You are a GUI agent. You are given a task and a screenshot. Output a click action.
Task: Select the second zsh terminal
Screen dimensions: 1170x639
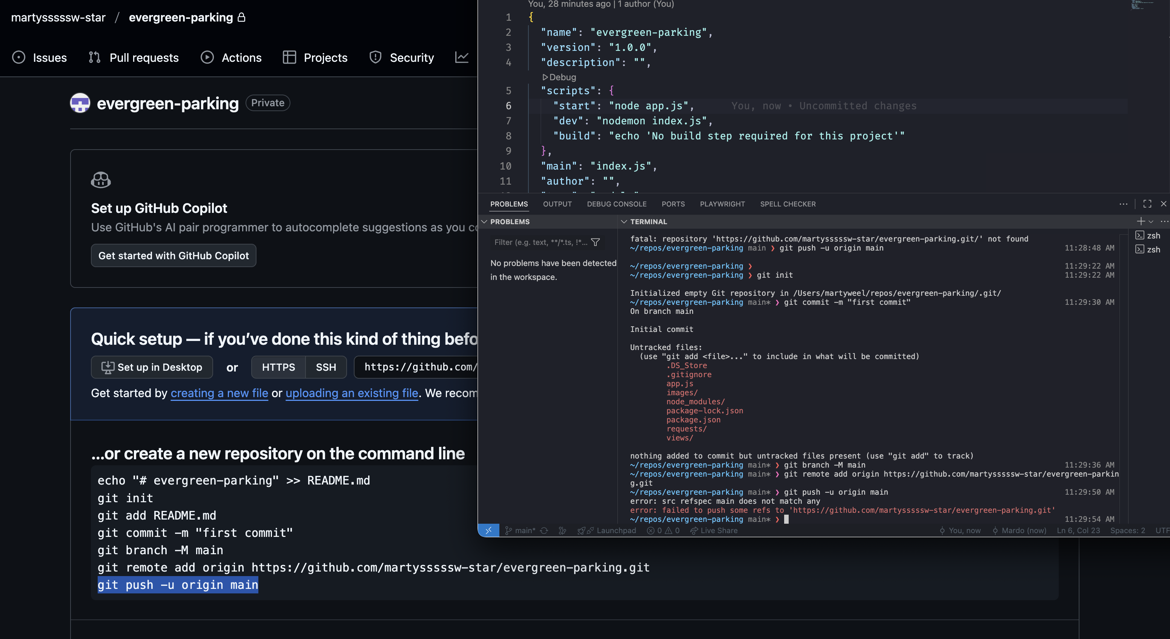(x=1148, y=249)
